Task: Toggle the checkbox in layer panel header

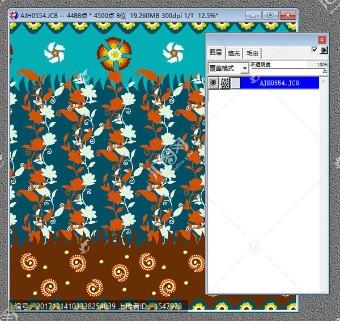Action: pos(314,50)
